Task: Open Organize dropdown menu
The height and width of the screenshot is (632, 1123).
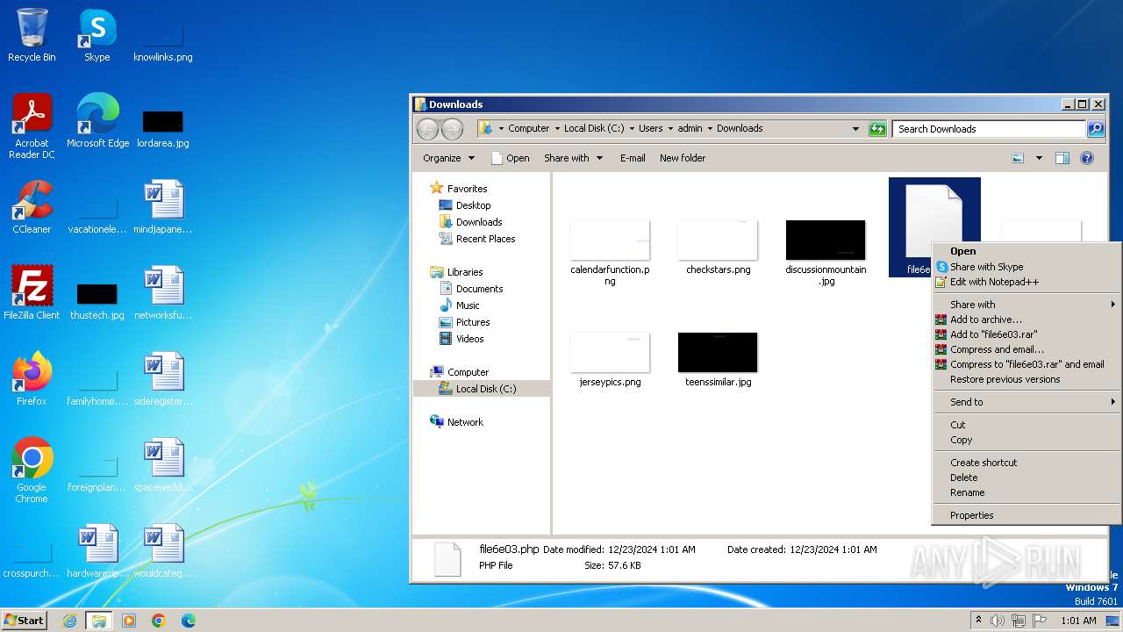Action: pyautogui.click(x=448, y=158)
